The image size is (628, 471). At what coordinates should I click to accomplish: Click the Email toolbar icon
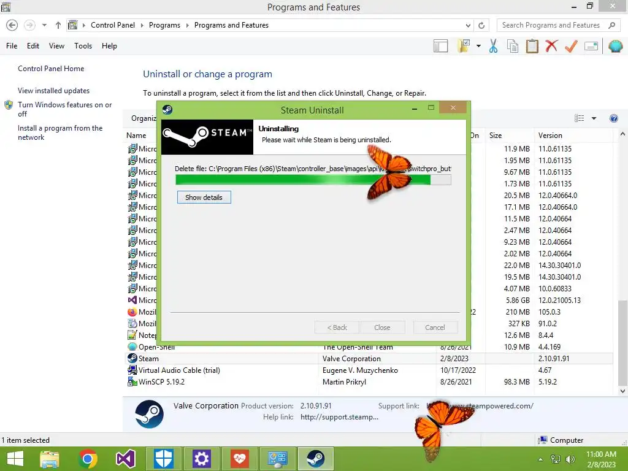591,46
